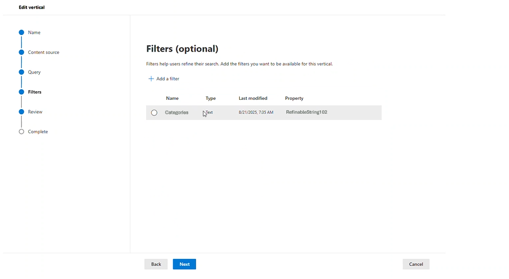Click the Property column header
This screenshot has height=279, width=509.
click(x=294, y=98)
